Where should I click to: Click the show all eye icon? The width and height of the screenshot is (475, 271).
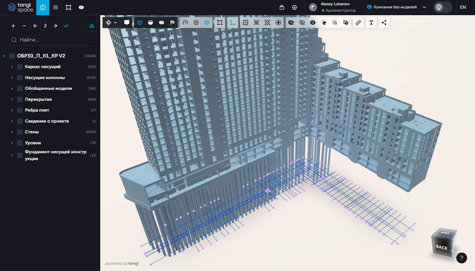313,23
